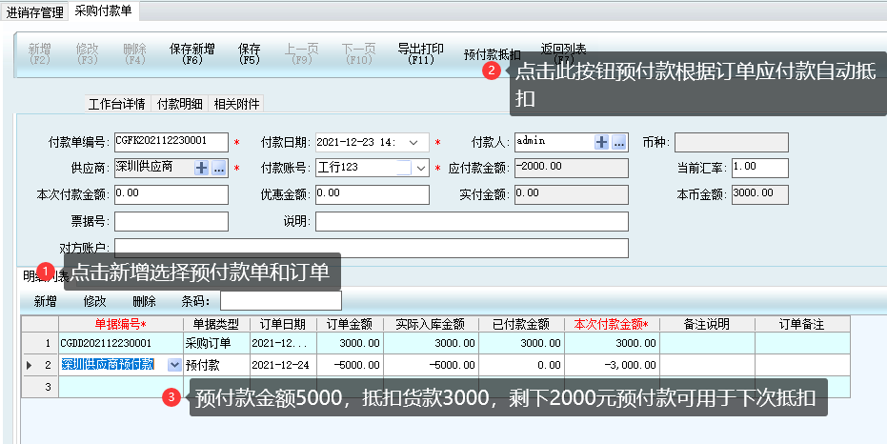This screenshot has width=887, height=444.
Task: Open the 相关附件 tab
Action: 236,104
